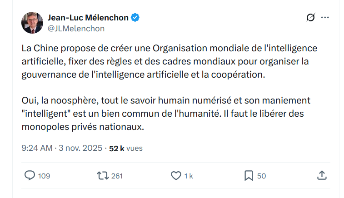This screenshot has height=198, width=344.
Task: Click the 3 nov. 2025 date
Action: point(80,148)
